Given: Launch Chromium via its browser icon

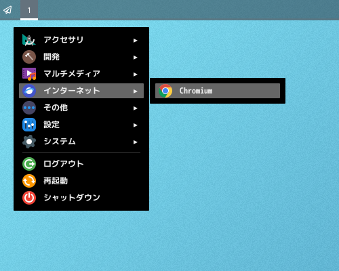Looking at the screenshot, I should point(165,91).
